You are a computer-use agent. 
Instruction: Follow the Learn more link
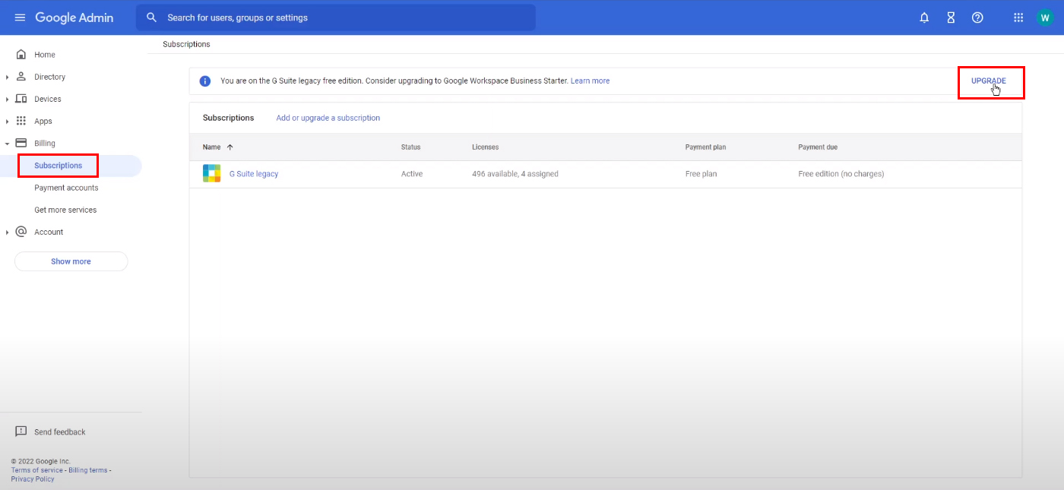click(590, 81)
